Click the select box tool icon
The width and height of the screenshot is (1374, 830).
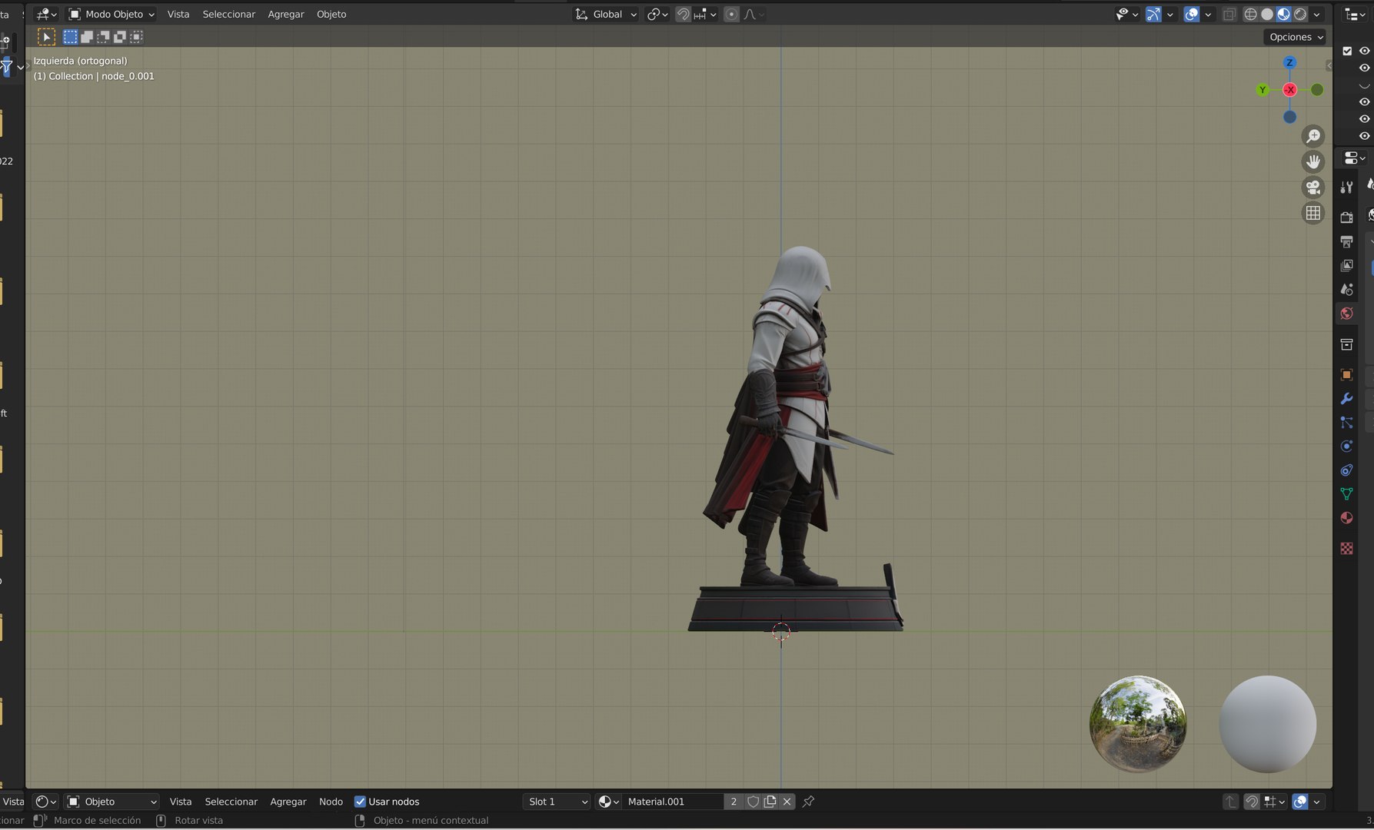coord(46,37)
